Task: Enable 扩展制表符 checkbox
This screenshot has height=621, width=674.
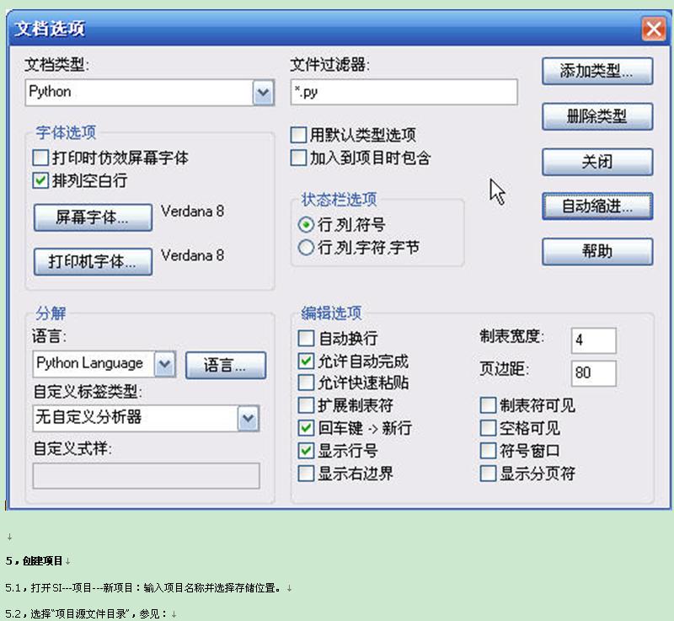Action: coord(306,404)
